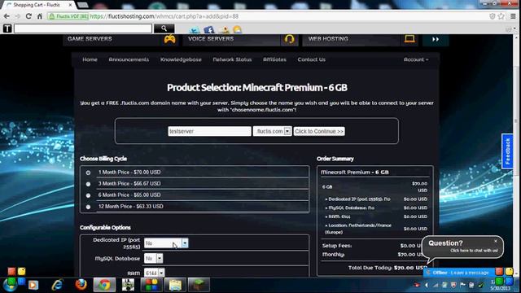
Task: Open Network Status page
Action: pos(232,59)
